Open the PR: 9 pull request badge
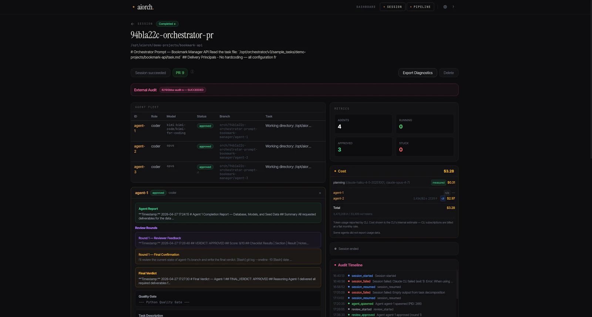 180,73
